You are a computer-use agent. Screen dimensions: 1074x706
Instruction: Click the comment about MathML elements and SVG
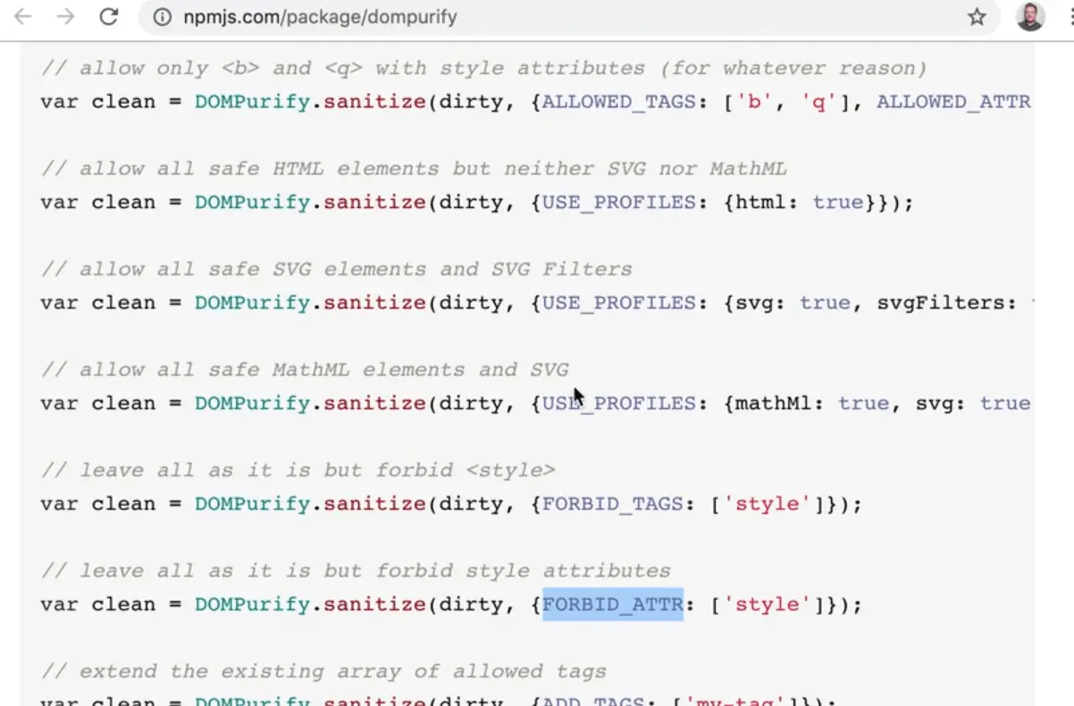(304, 370)
